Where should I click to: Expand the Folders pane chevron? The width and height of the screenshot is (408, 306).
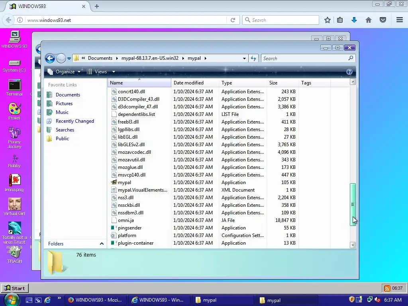[102, 244]
